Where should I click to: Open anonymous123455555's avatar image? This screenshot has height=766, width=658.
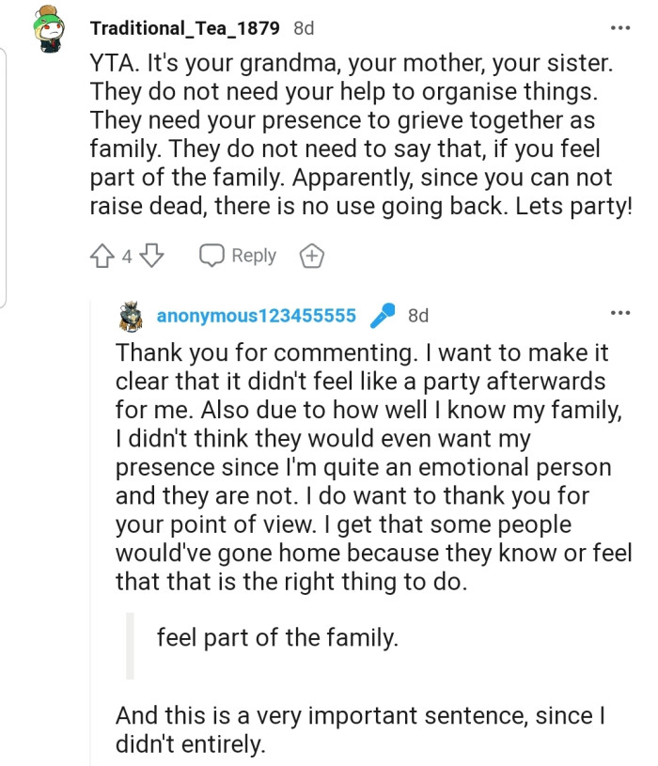(x=131, y=316)
